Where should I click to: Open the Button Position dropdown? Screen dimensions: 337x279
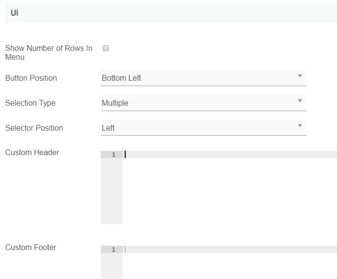196,78
